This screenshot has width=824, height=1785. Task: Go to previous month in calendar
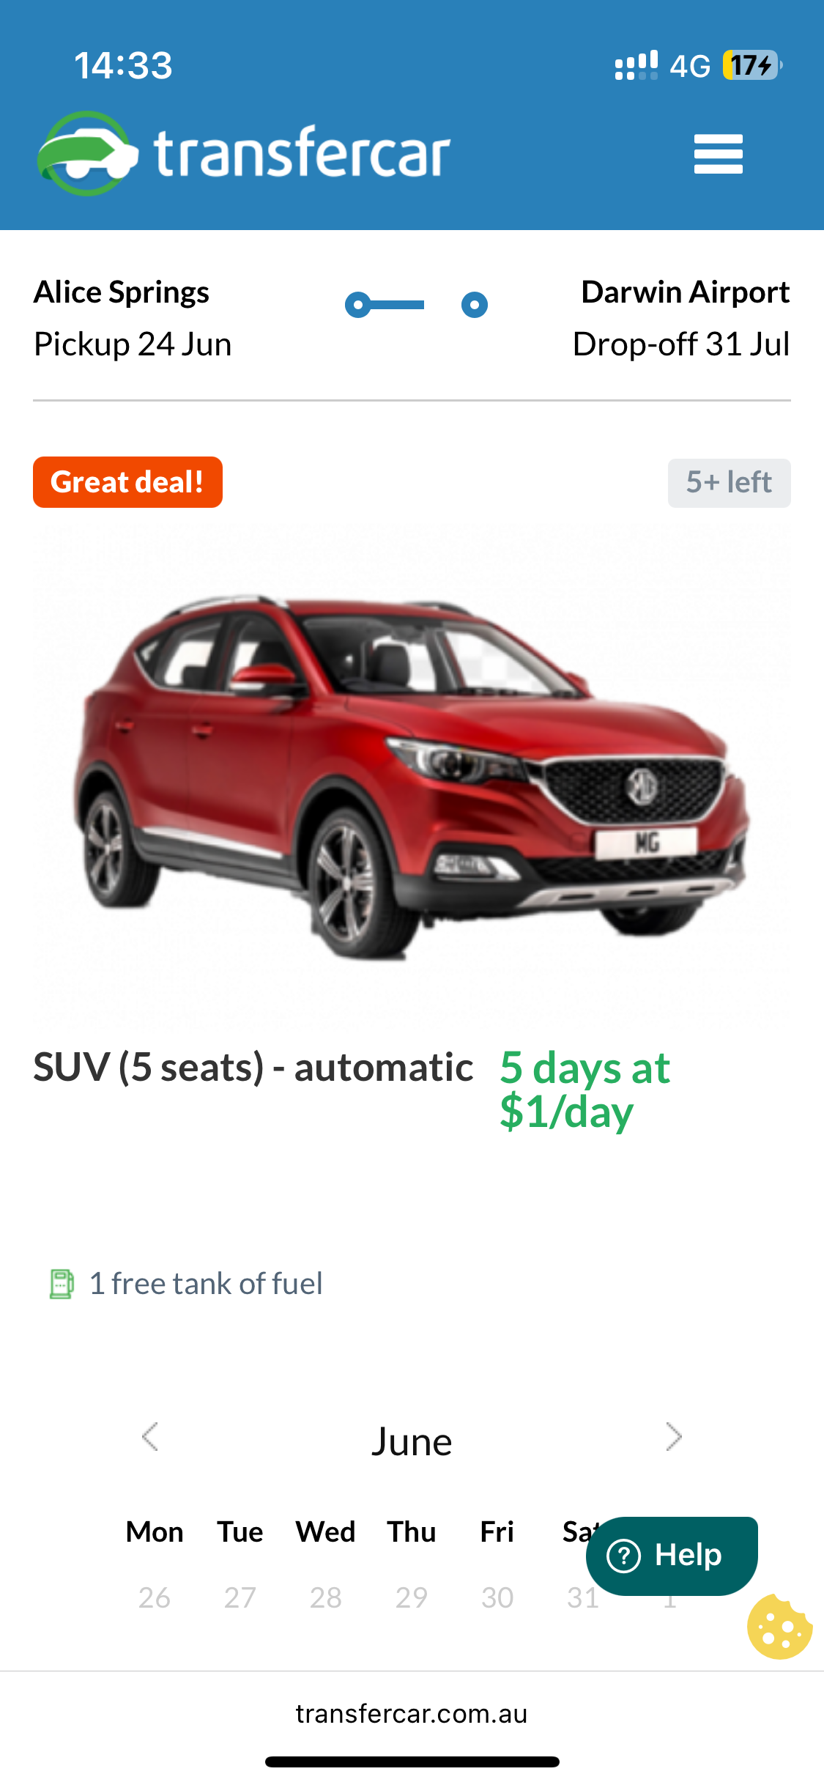pos(150,1436)
